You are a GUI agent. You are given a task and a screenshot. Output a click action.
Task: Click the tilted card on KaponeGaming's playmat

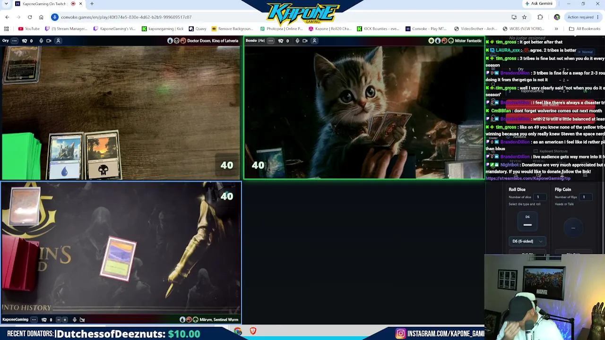pos(118,260)
